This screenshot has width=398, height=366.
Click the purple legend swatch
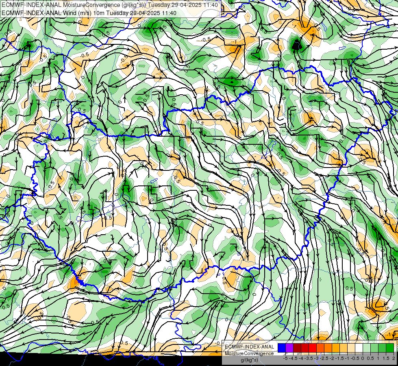(x=289, y=348)
